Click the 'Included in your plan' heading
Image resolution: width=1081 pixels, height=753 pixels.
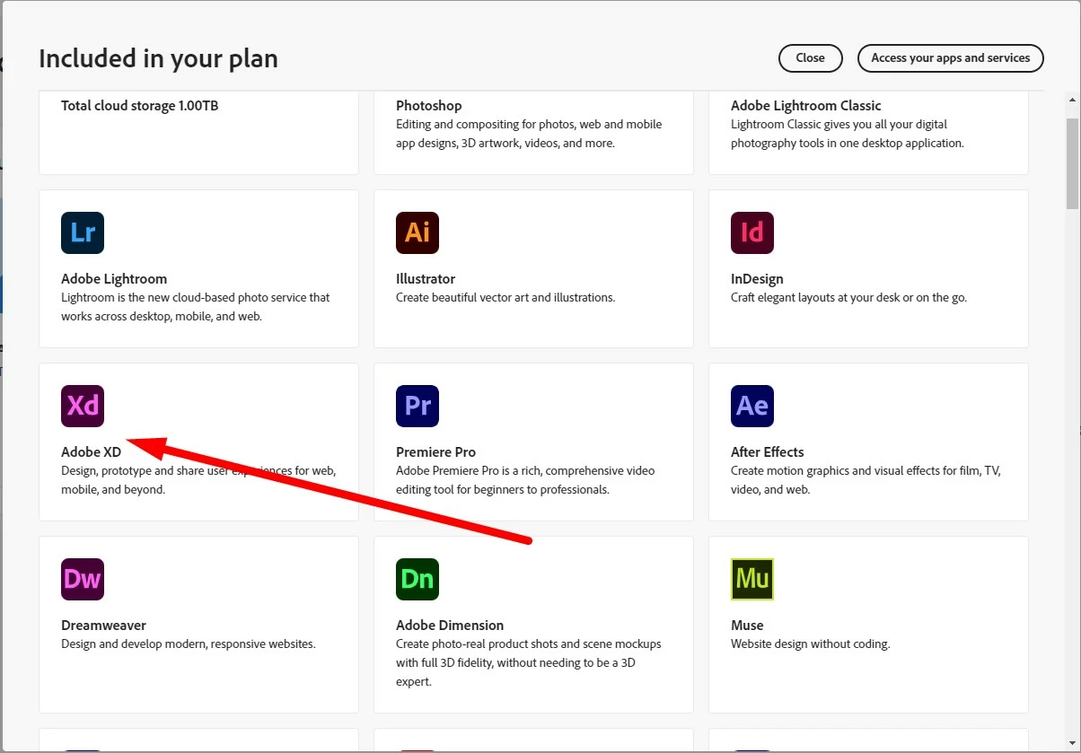point(158,58)
